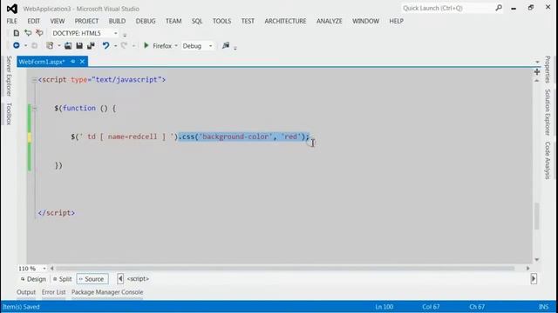
Task: Click the left arrow before the script breadcrumb
Action: 120,279
